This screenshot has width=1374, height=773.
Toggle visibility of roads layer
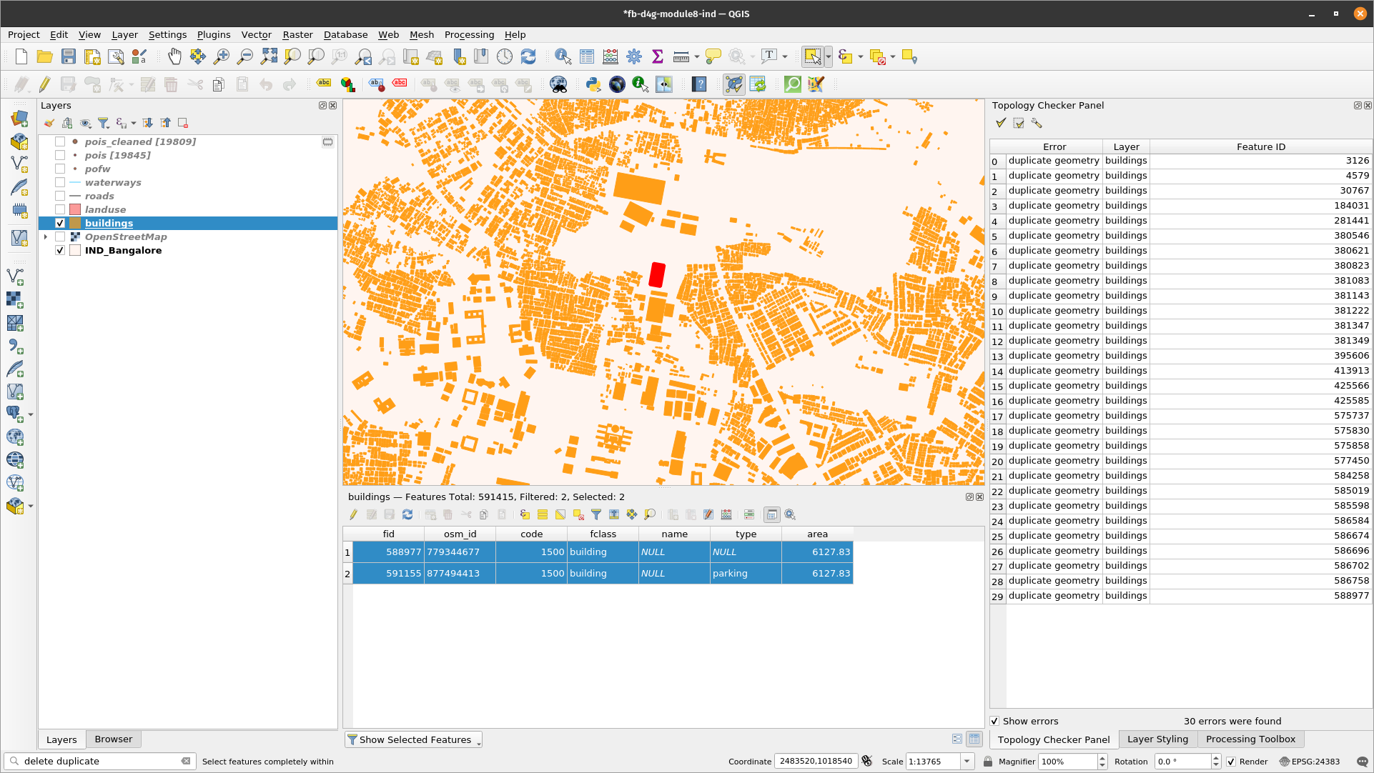[60, 196]
